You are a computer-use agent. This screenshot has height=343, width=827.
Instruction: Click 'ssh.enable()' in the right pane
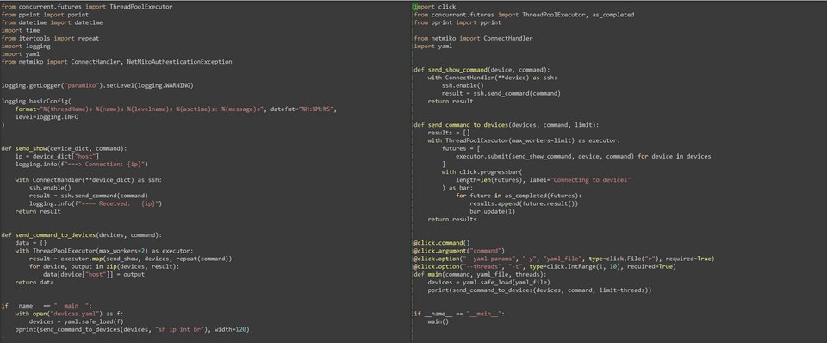463,85
